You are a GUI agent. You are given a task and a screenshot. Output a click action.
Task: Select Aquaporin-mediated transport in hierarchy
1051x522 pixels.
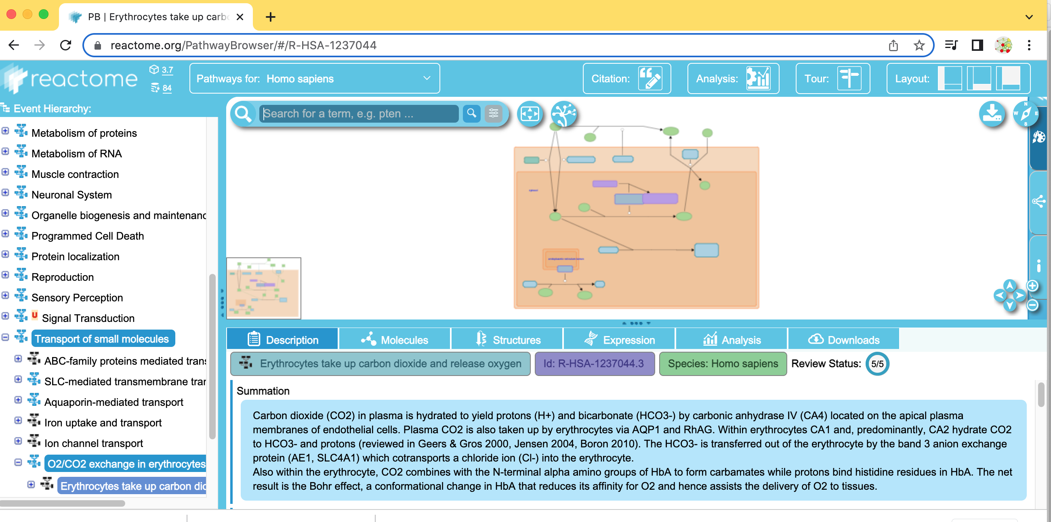(114, 402)
